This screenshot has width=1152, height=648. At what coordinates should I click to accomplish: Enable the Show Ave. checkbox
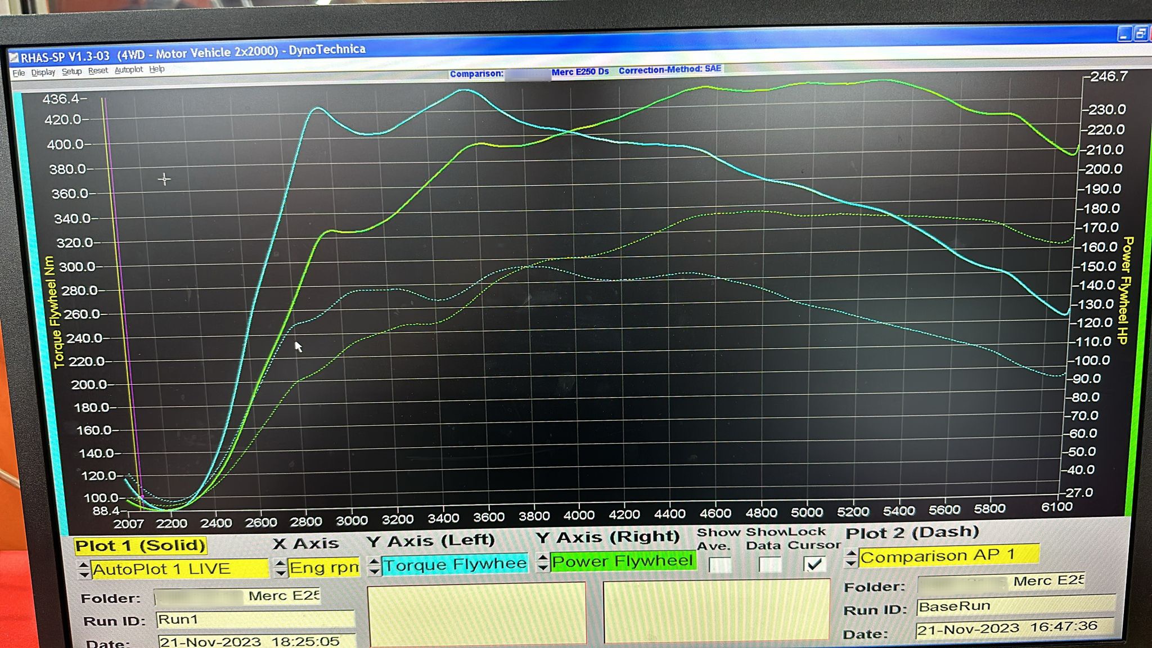point(720,565)
